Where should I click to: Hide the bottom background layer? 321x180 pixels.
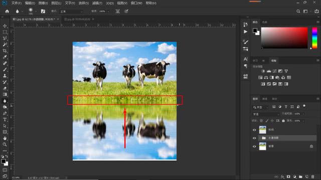[x=254, y=146]
